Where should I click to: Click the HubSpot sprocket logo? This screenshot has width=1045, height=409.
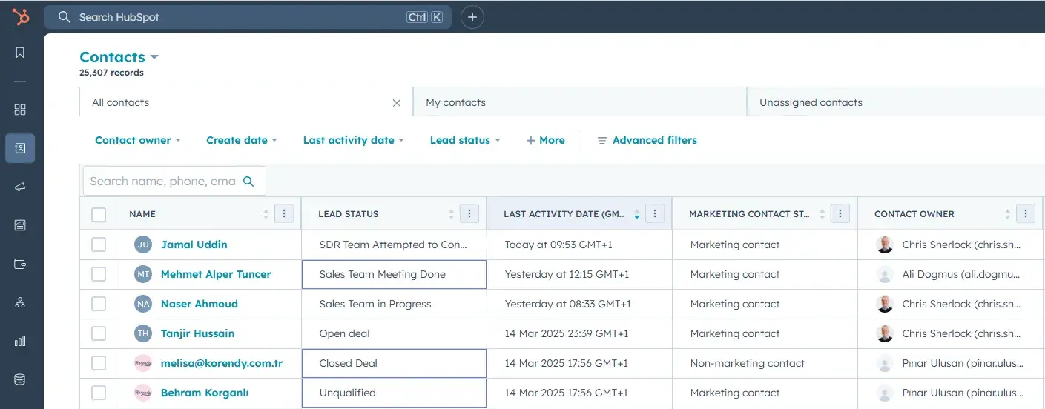(x=21, y=16)
